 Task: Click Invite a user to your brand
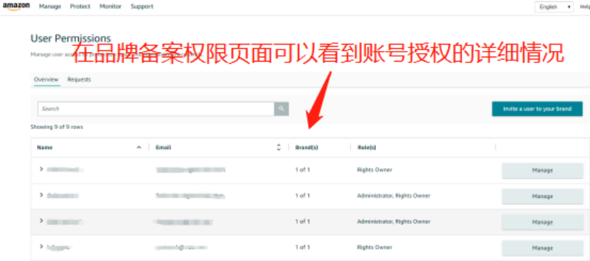[537, 109]
